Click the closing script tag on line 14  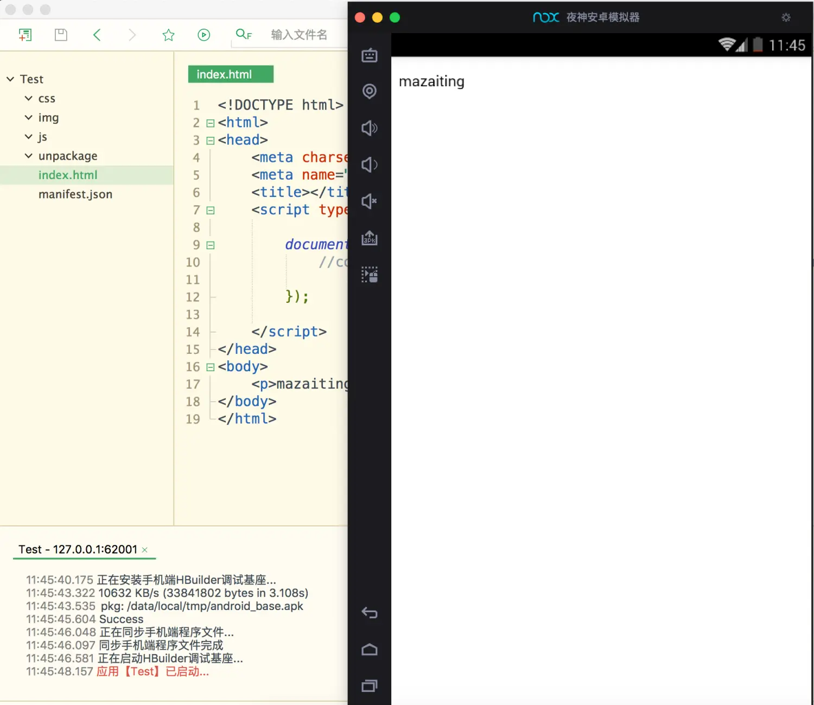pyautogui.click(x=289, y=332)
